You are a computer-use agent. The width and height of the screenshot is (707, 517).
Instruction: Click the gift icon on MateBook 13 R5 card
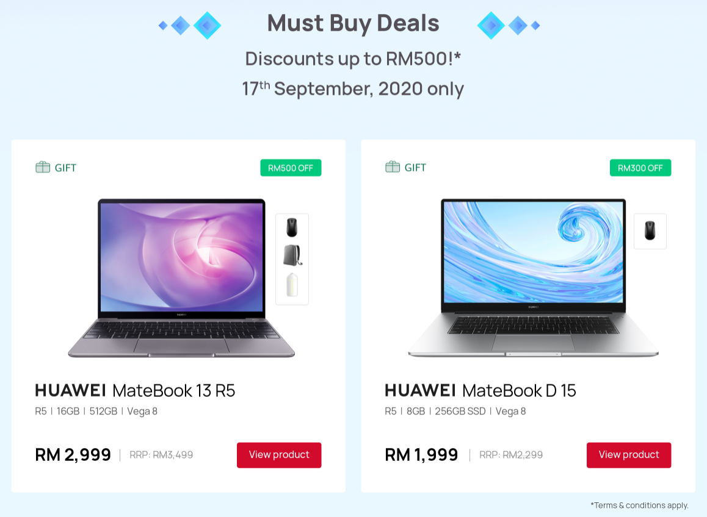[42, 168]
